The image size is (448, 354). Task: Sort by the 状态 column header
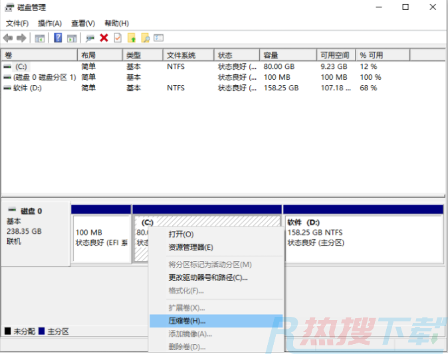coord(237,55)
